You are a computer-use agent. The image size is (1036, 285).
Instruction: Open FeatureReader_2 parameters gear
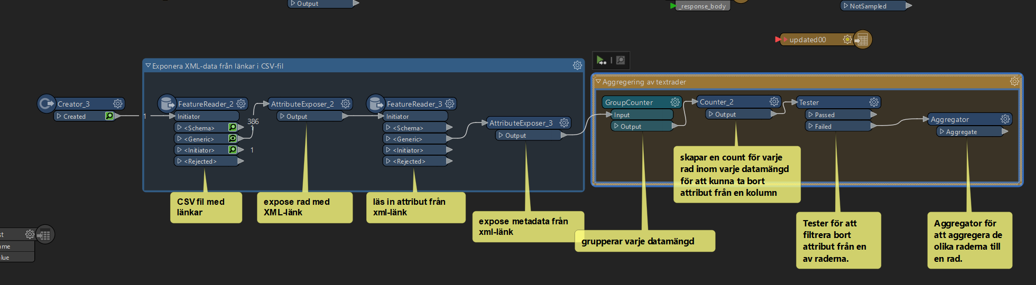tap(241, 104)
